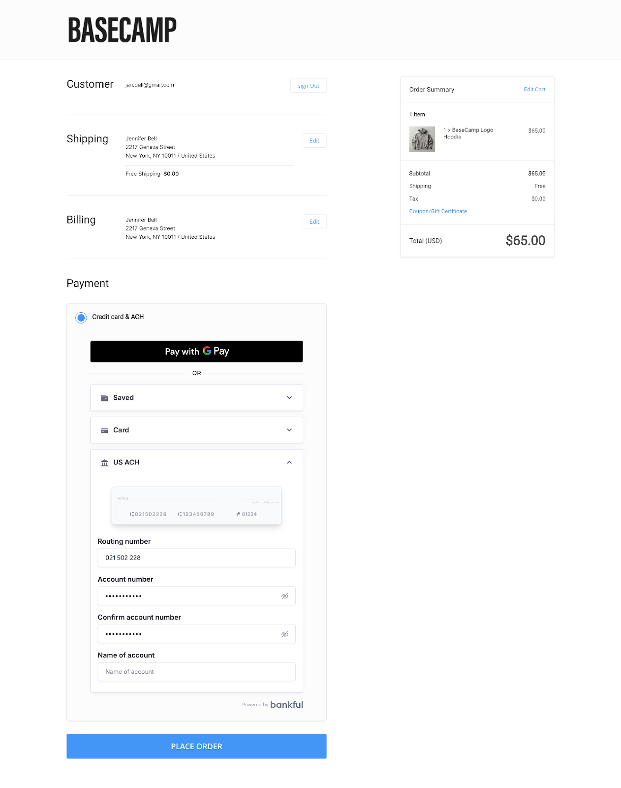Viewport: 621px width, 788px height.
Task: Expand the Saved payment methods section
Action: point(196,398)
